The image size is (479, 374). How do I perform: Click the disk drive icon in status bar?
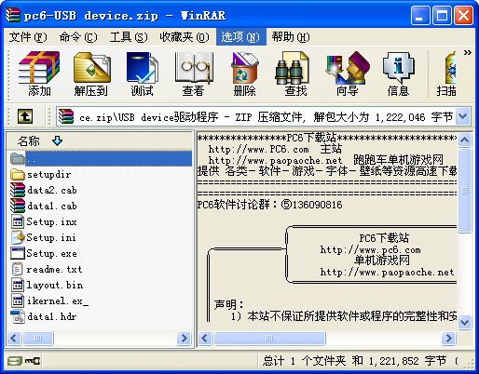(x=14, y=361)
